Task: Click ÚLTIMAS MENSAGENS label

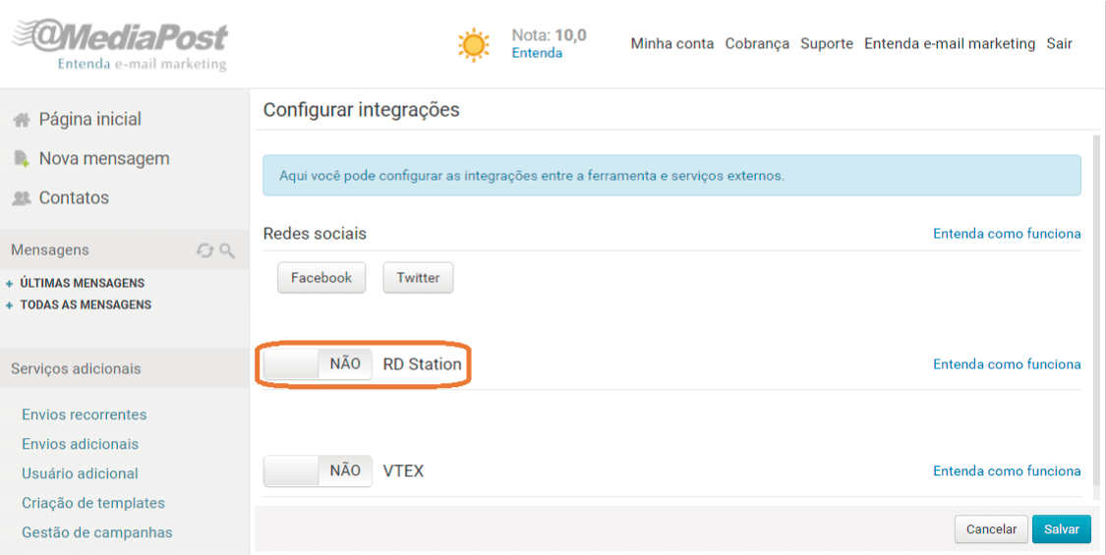Action: [83, 284]
